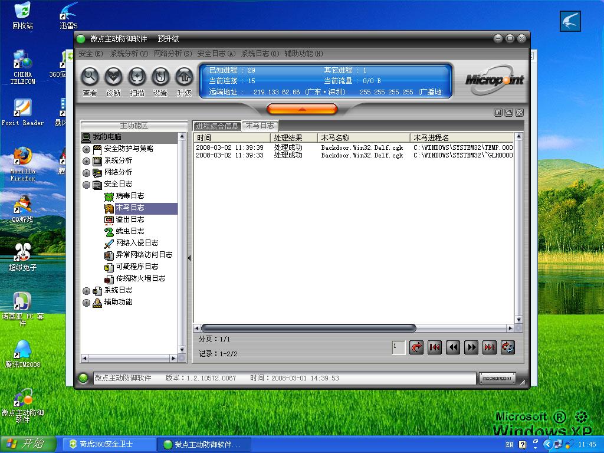Go to the next log page
This screenshot has width=604, height=453.
point(471,347)
